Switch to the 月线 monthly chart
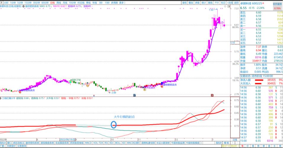Viewport: 283px width, 148px height. (x=65, y=3)
